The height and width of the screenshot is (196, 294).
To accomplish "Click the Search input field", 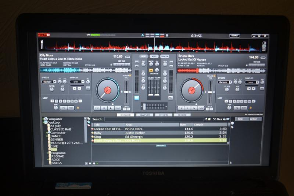I will 154,119.
